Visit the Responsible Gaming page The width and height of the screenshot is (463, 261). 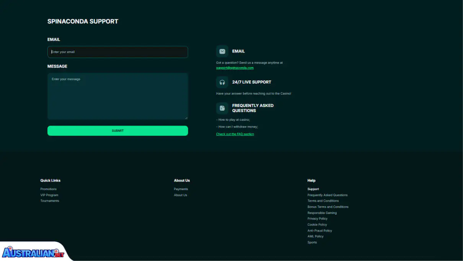(x=322, y=213)
